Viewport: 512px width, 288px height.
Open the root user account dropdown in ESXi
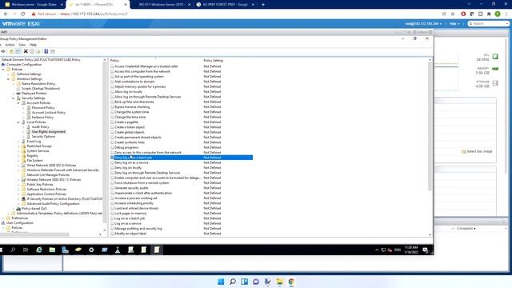423,24
